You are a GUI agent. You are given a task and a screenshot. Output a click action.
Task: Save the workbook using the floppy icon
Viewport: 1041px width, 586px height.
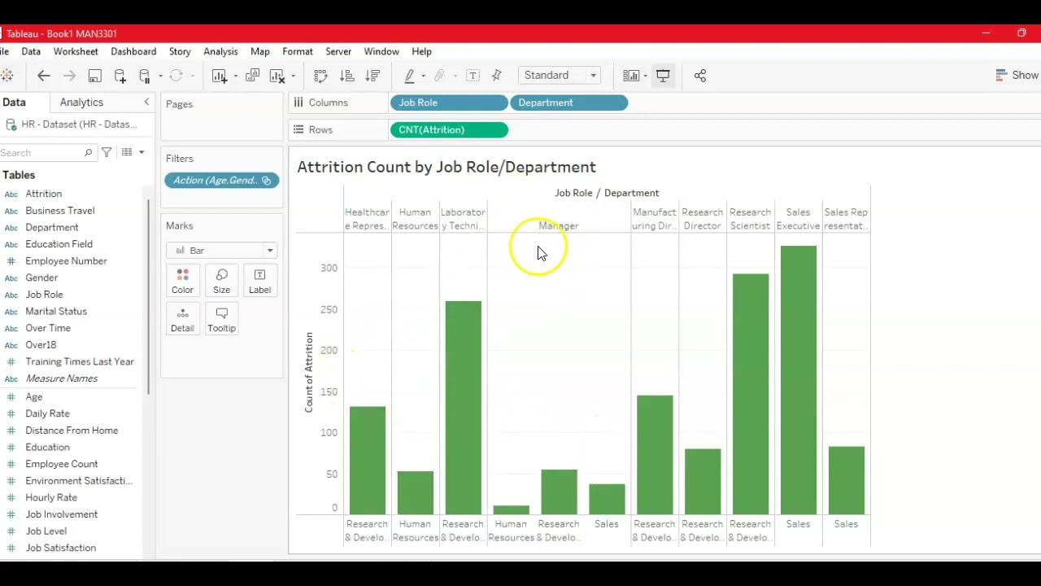click(x=95, y=76)
